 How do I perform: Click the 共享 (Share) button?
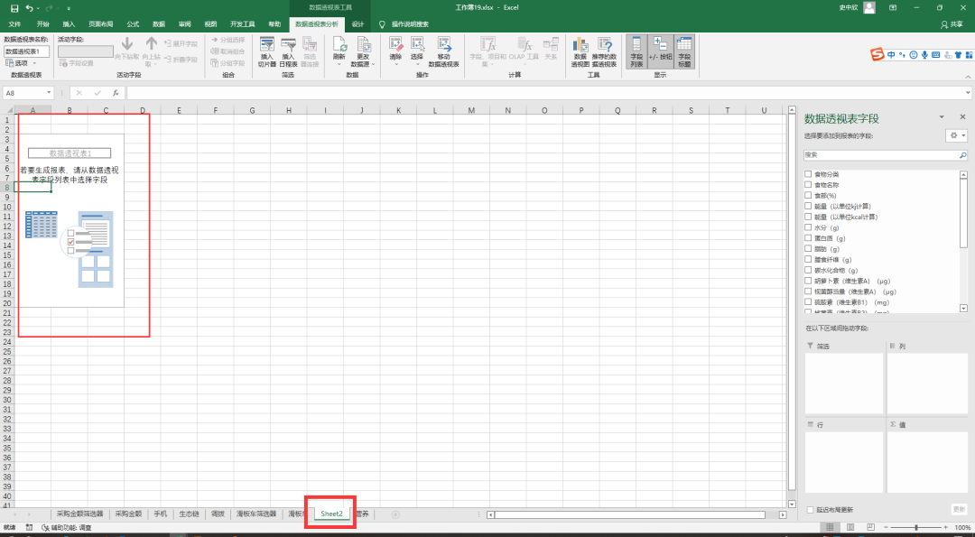click(952, 24)
